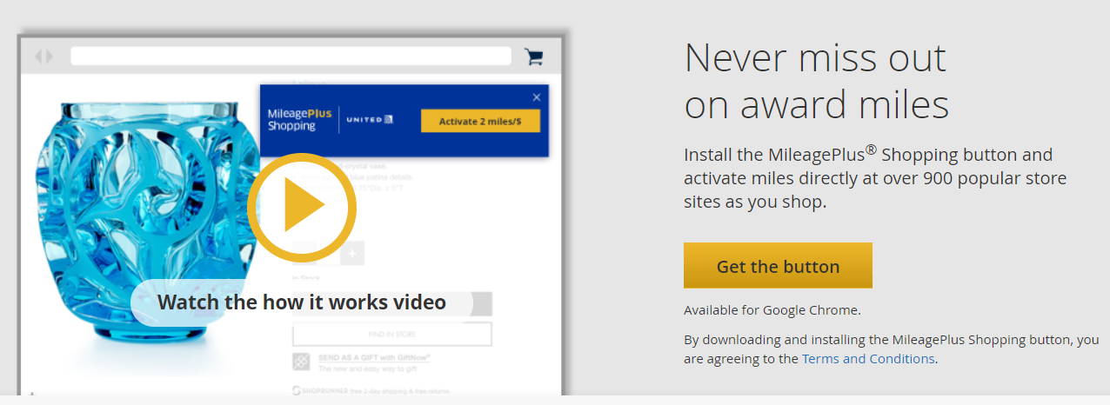Click 'Available for Google Chrome.' text
The width and height of the screenshot is (1110, 405).
pyautogui.click(x=772, y=310)
